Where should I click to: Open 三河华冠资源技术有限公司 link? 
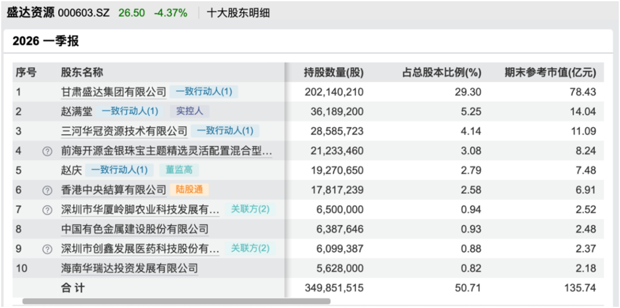pyautogui.click(x=124, y=131)
